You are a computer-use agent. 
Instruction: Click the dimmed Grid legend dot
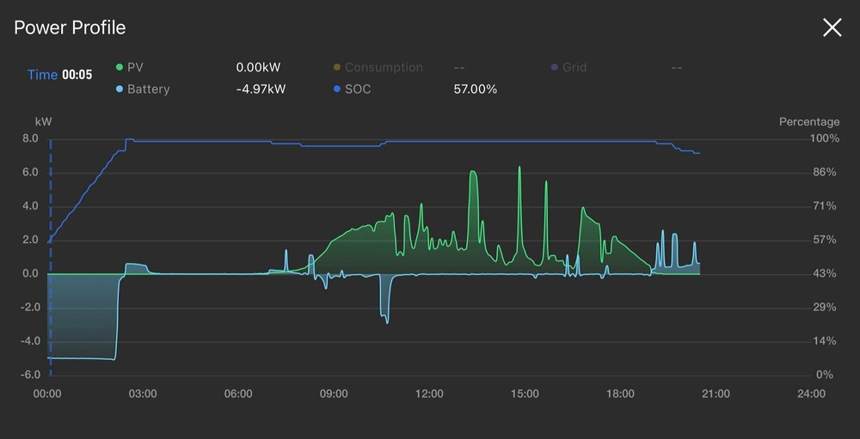[554, 67]
